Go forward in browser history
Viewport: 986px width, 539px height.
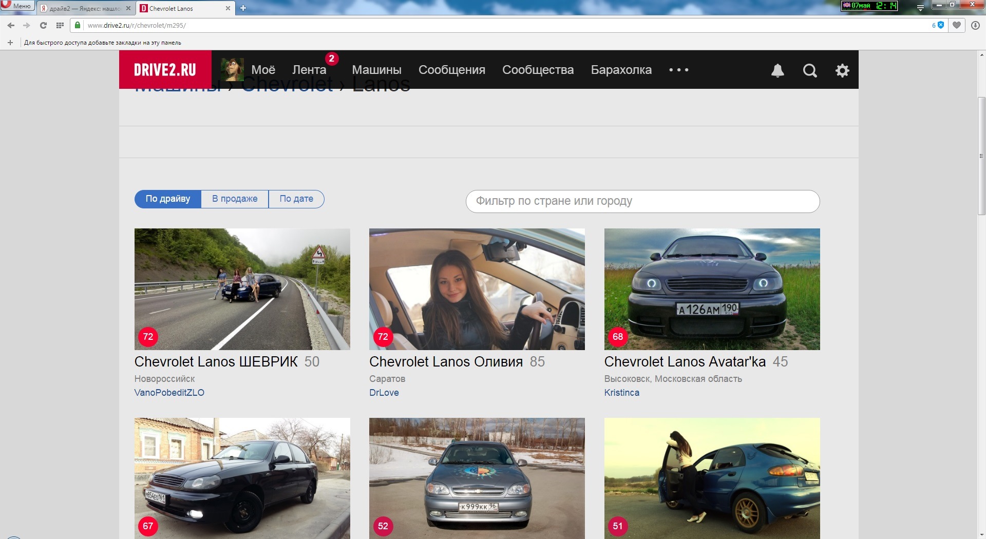click(x=27, y=25)
